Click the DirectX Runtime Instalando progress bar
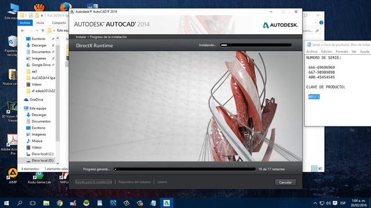The height and width of the screenshot is (208, 371). point(256,45)
